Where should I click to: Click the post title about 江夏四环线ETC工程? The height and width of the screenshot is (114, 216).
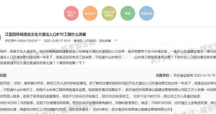46,34
